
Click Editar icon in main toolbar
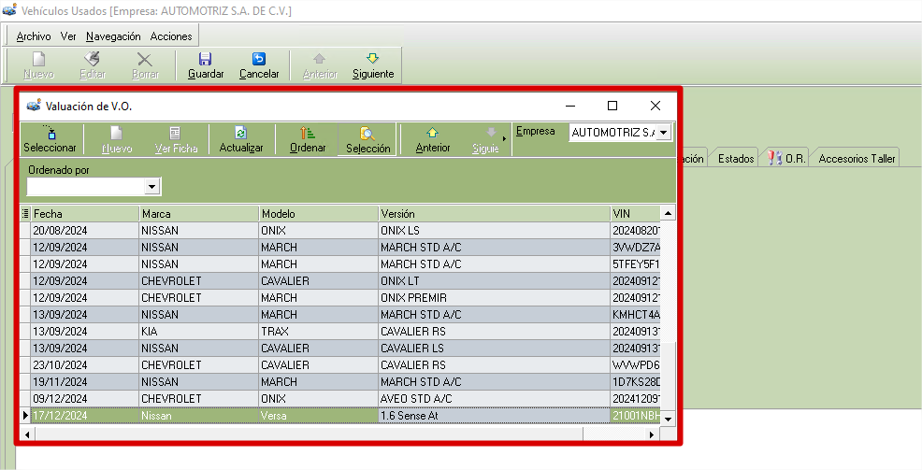[93, 59]
